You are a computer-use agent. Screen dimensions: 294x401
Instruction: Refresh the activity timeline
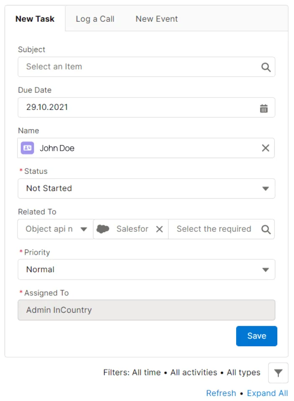coord(221,393)
